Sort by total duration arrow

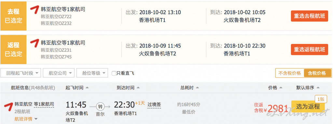[x=197, y=88]
